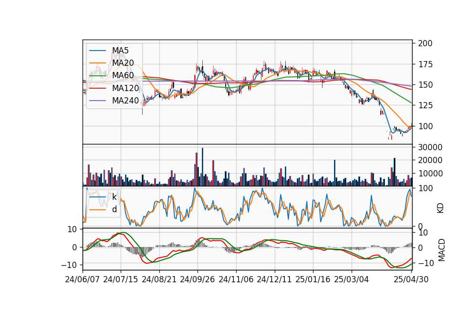Click the 150 price axis label
Viewport: 458px width, 329px height.
[425, 85]
